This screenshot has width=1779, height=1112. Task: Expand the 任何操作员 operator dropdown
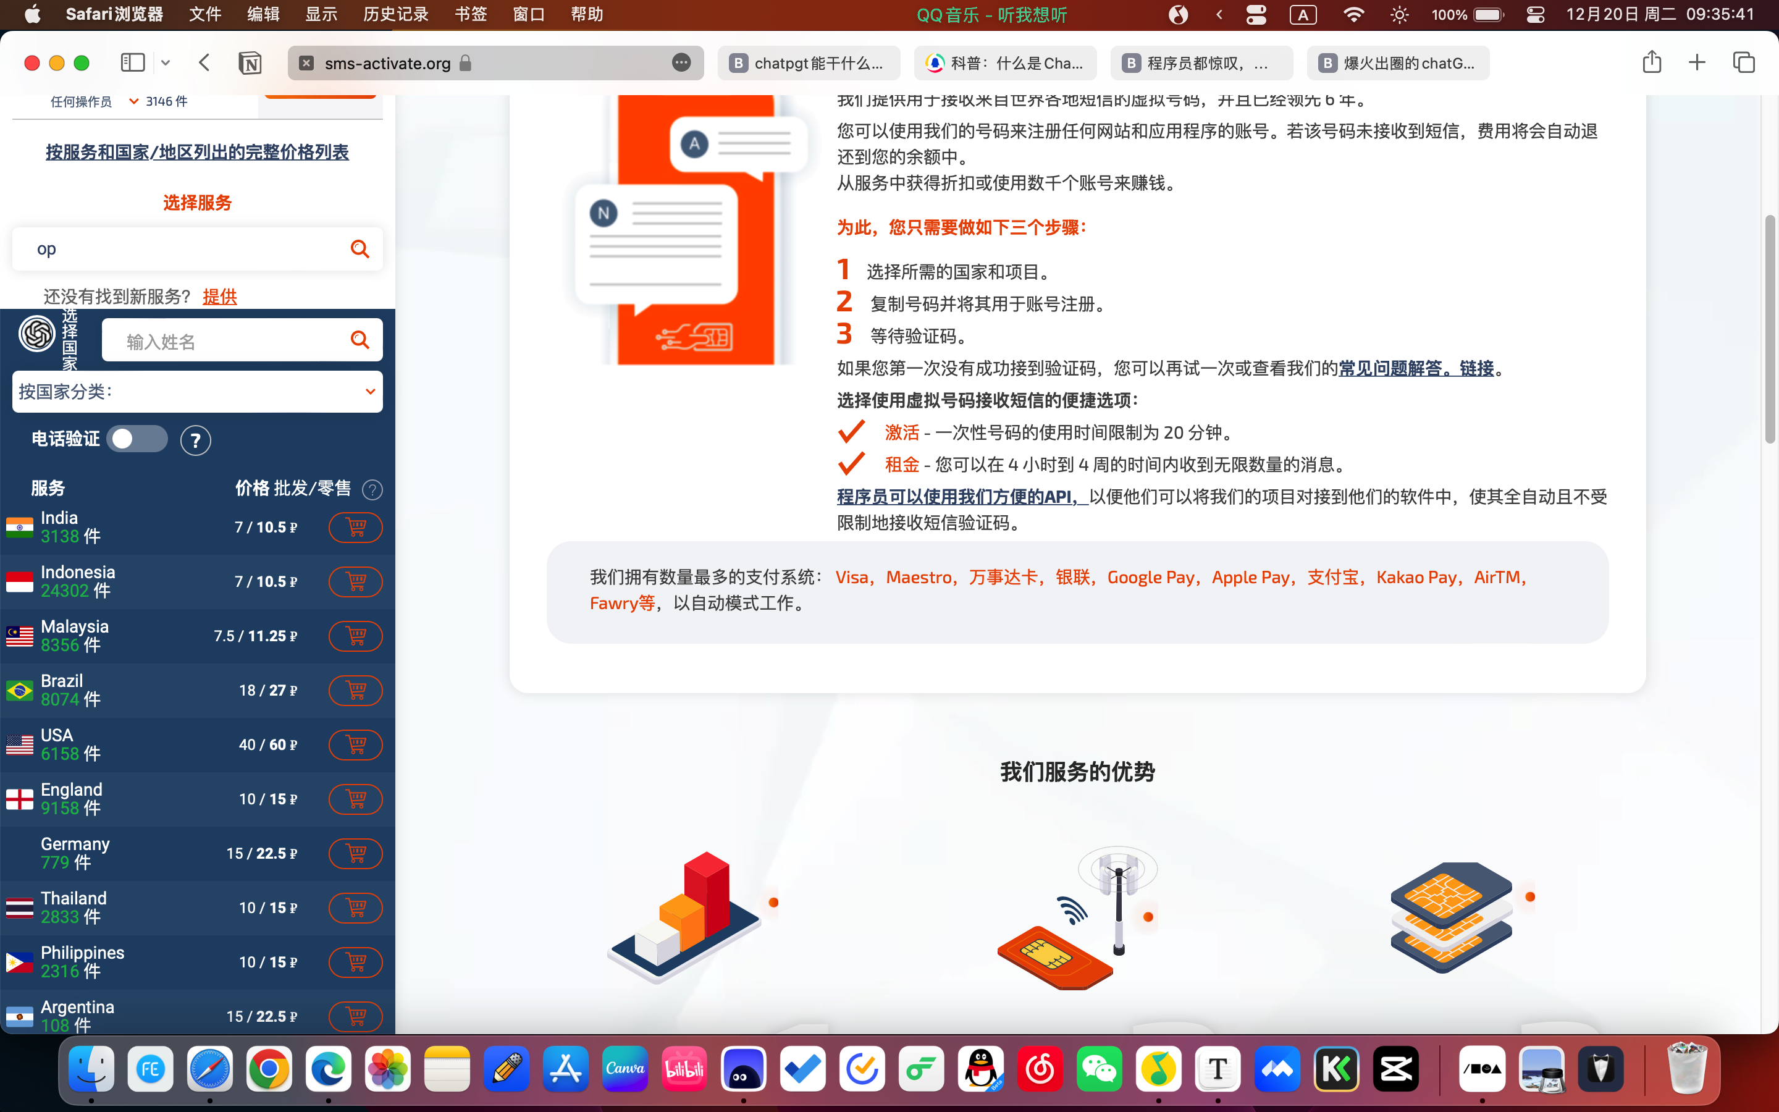tap(134, 101)
